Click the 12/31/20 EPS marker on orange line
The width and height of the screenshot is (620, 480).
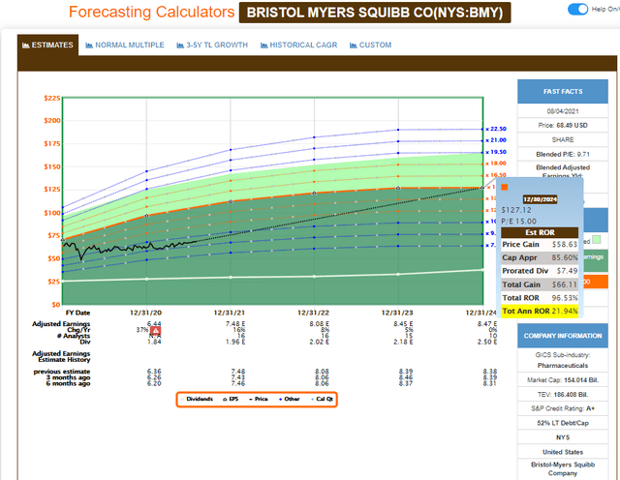coord(146,216)
